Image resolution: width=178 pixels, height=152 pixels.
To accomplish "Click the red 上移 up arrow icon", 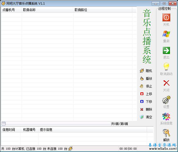I will point(142,94).
